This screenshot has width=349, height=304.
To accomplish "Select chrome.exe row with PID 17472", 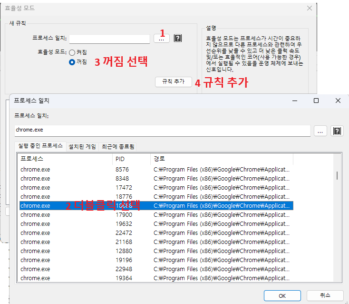I will [156, 188].
